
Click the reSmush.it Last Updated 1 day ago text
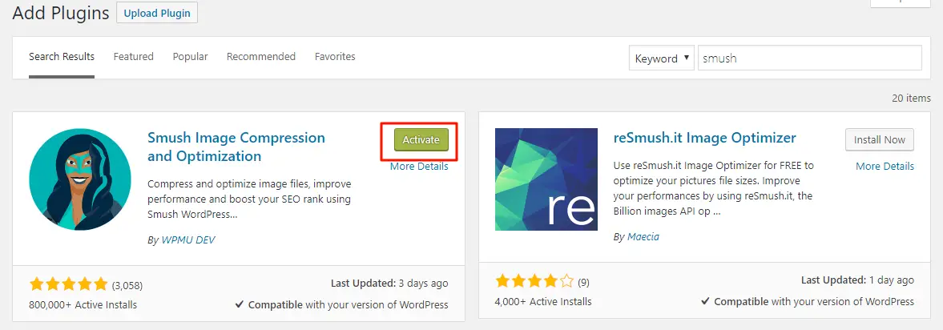click(857, 280)
